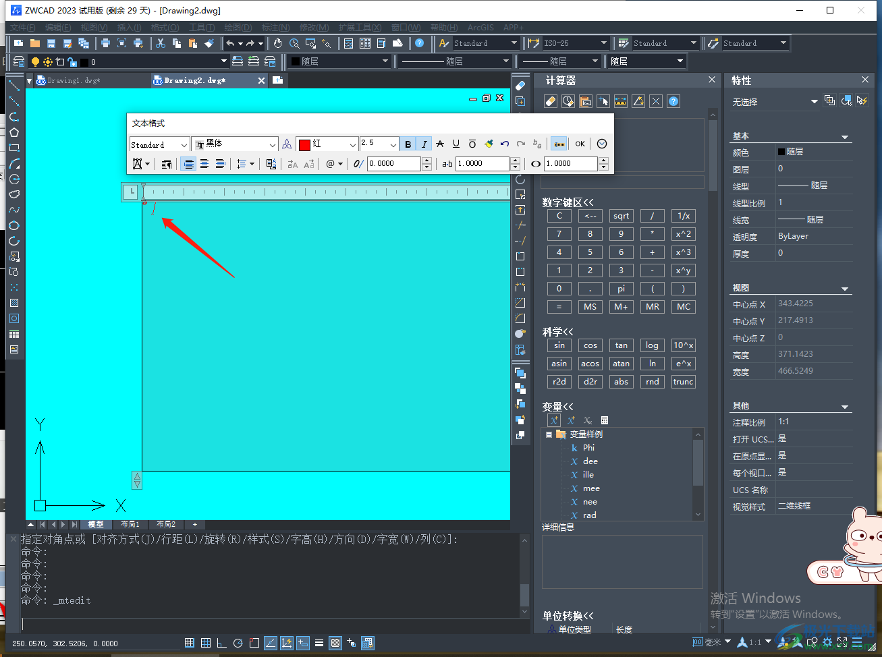This screenshot has height=657, width=882.
Task: Click the Erase tool in modify toolbar
Action: pyautogui.click(x=520, y=86)
